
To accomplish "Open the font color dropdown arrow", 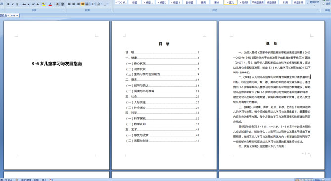I will [x=53, y=4].
